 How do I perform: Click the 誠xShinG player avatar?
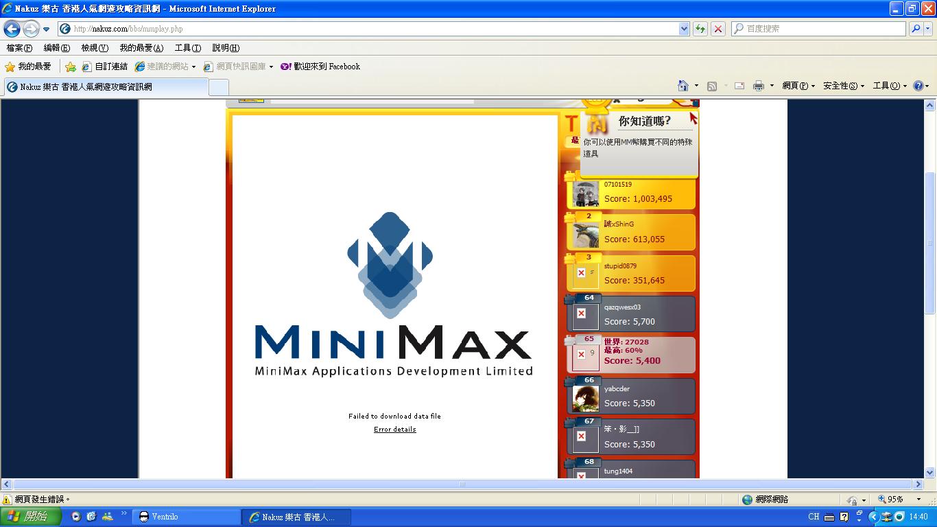tap(585, 235)
